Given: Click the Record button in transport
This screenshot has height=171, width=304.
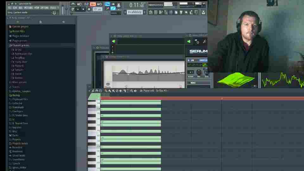Looking at the screenshot, I should [89, 9].
